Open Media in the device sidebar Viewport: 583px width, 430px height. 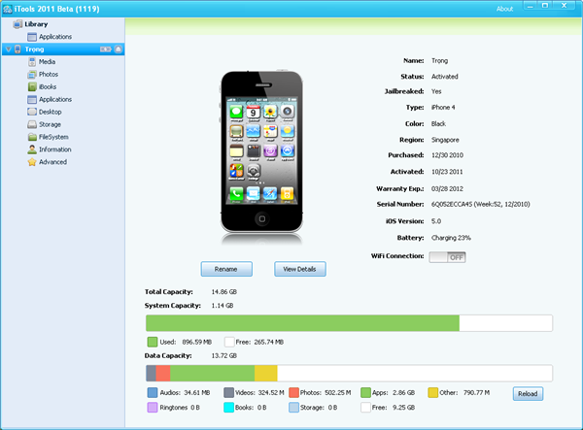tap(46, 61)
